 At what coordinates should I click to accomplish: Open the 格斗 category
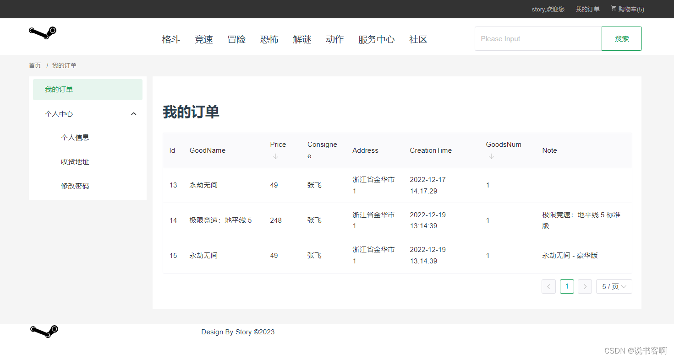point(171,39)
